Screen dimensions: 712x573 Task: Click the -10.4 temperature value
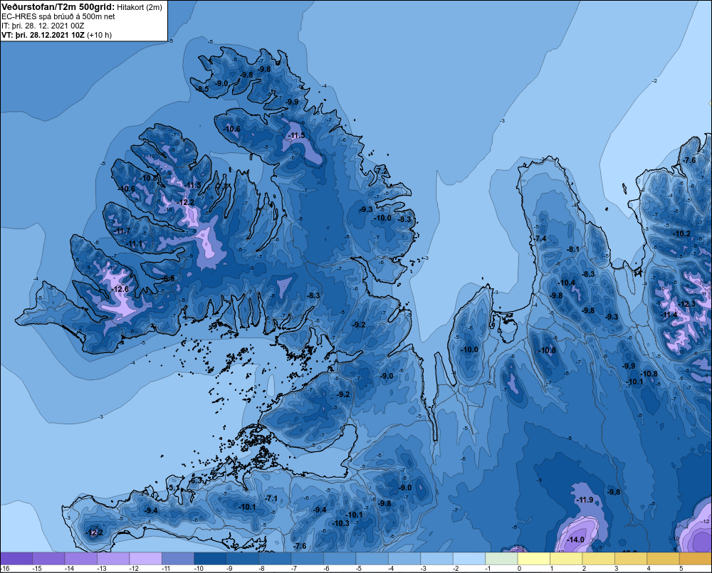567,283
